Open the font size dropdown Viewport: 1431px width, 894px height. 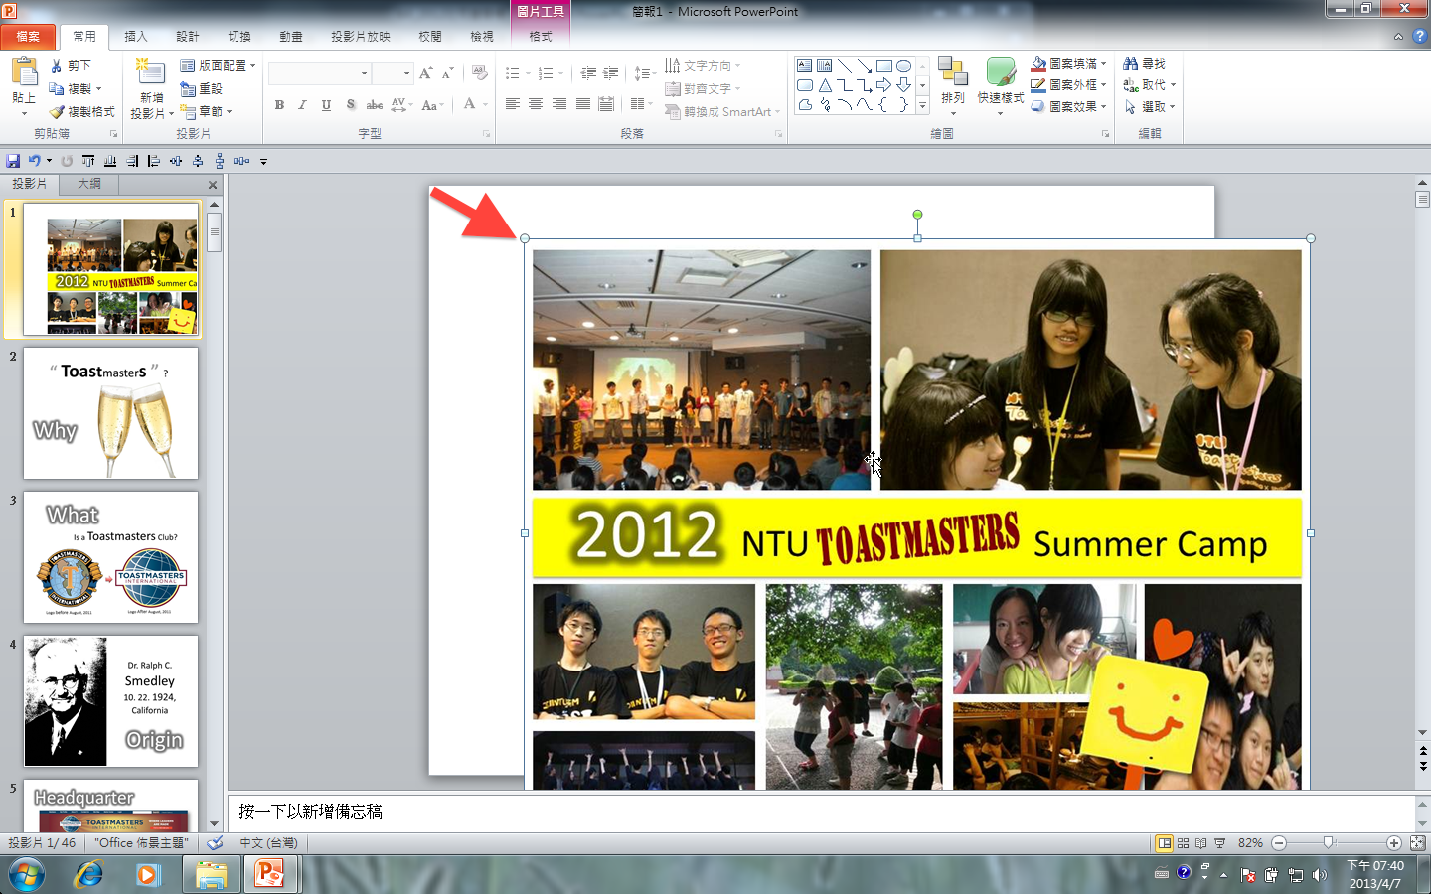point(406,74)
